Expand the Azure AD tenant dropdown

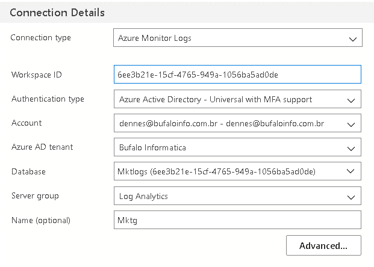tap(237, 147)
